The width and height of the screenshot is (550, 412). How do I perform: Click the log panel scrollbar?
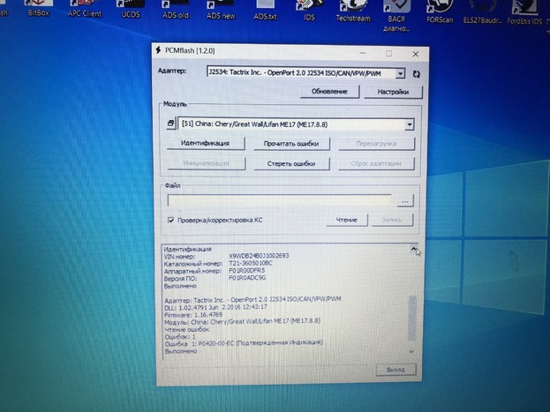[x=415, y=300]
